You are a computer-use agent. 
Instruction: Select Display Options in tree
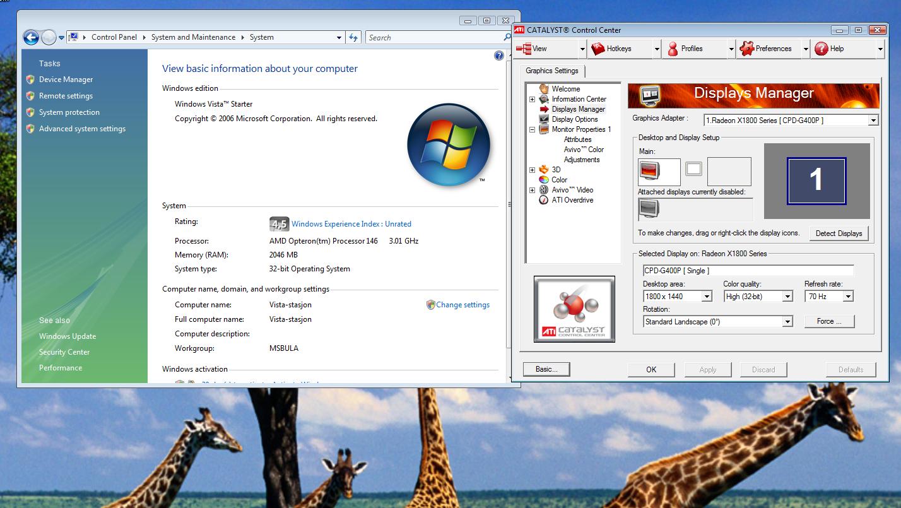575,119
